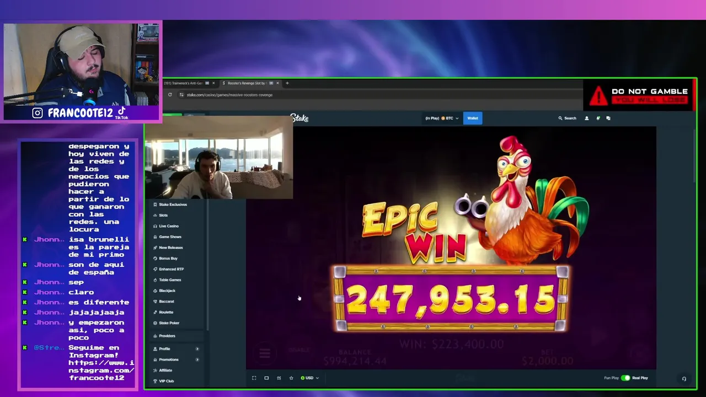Click chat message 'jajajajaaja'

click(97, 312)
